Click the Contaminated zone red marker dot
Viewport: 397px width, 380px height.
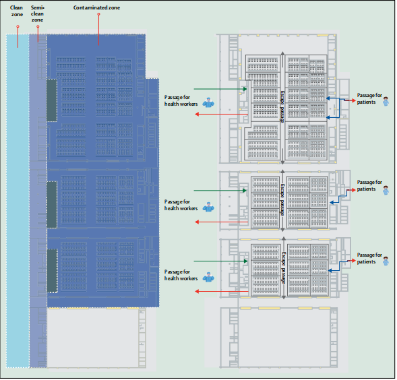click(x=98, y=14)
